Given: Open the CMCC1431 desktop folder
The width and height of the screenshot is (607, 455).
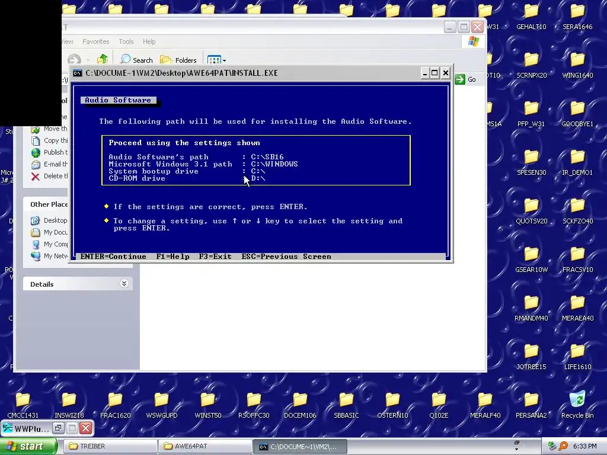Looking at the screenshot, I should tap(23, 405).
